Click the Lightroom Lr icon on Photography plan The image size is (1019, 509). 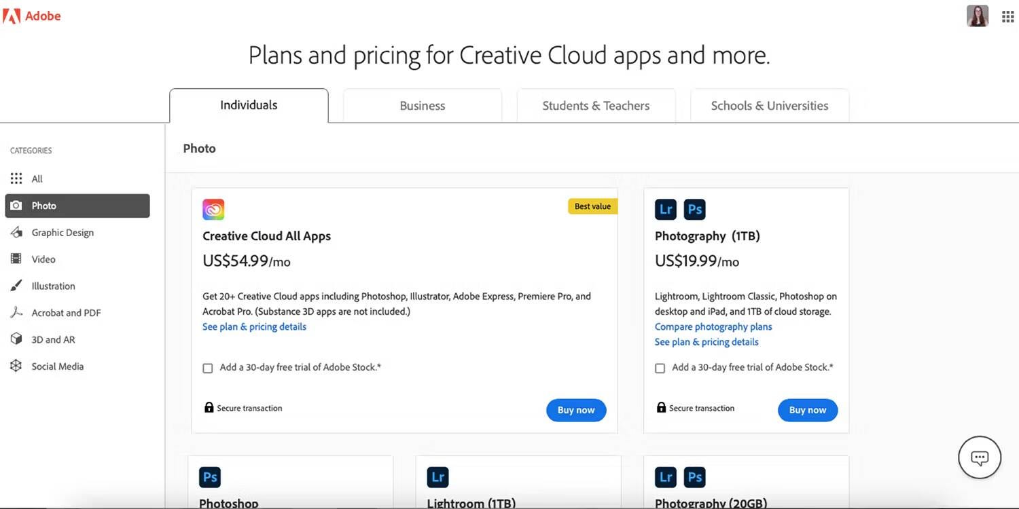(x=665, y=209)
